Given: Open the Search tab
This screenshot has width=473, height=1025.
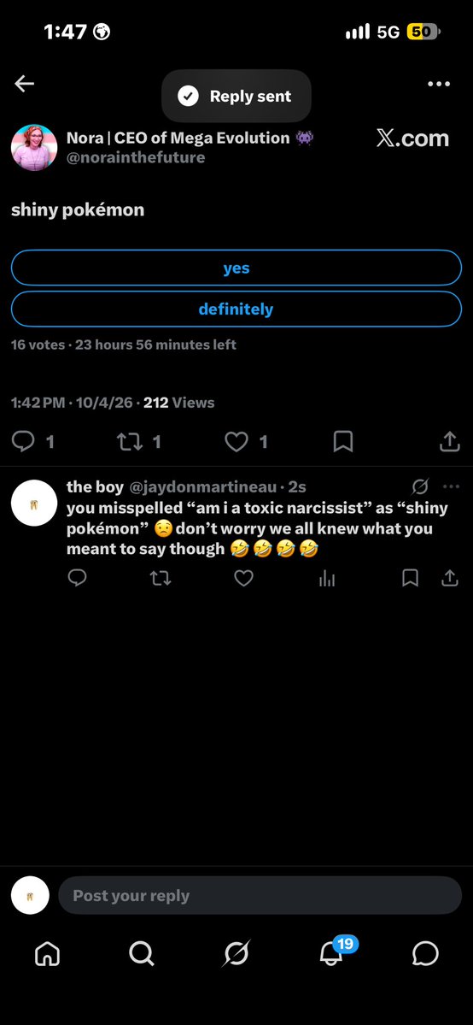Looking at the screenshot, I should pos(141,954).
